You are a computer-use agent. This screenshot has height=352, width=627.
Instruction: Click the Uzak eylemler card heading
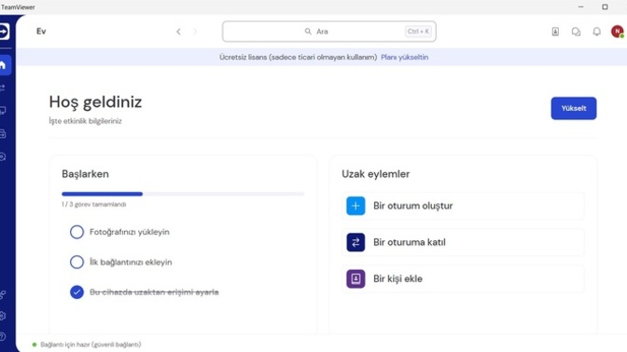375,174
